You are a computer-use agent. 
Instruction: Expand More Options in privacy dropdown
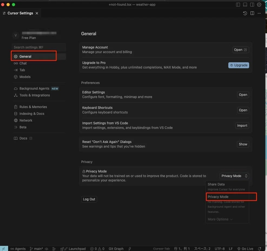pyautogui.click(x=220, y=219)
